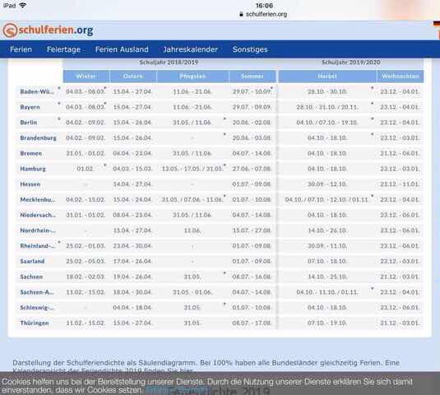The width and height of the screenshot is (440, 395).
Task: Select the Pfingsten column header
Action: point(192,77)
